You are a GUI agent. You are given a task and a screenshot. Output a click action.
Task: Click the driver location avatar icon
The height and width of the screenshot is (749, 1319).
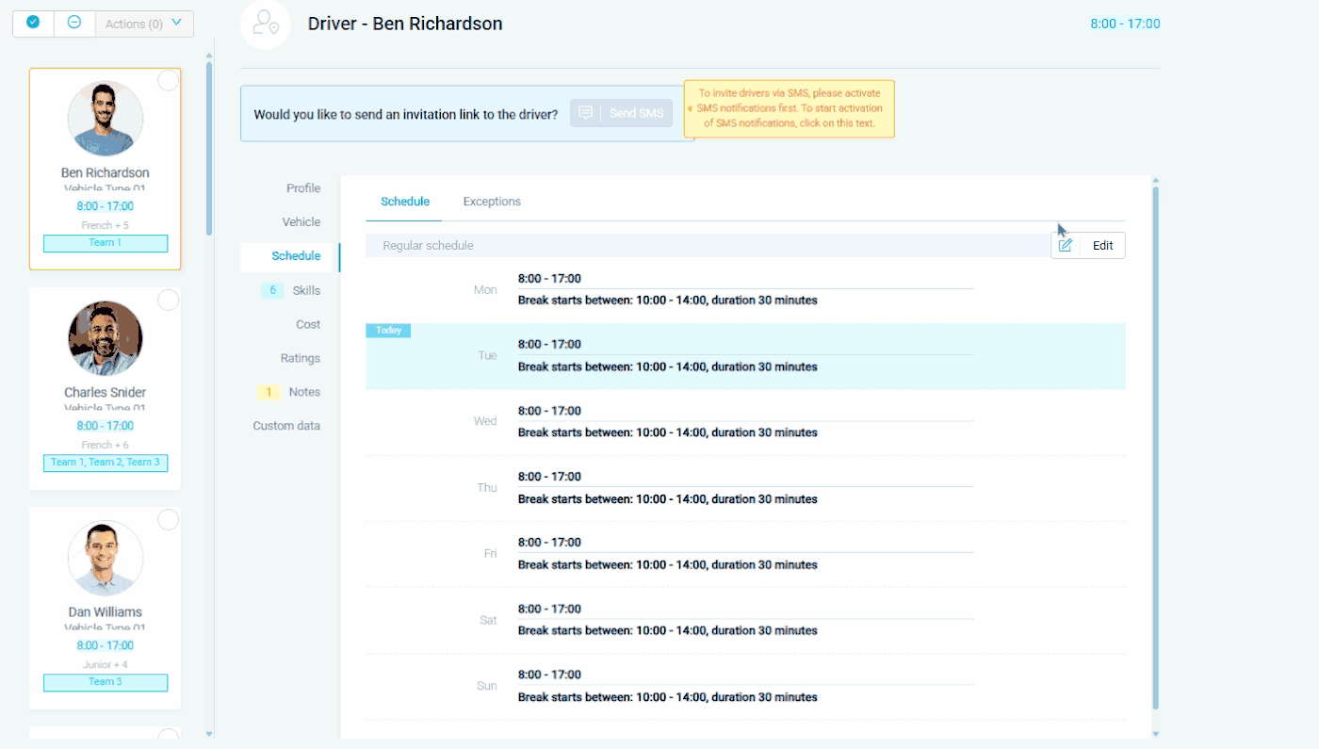tap(266, 24)
